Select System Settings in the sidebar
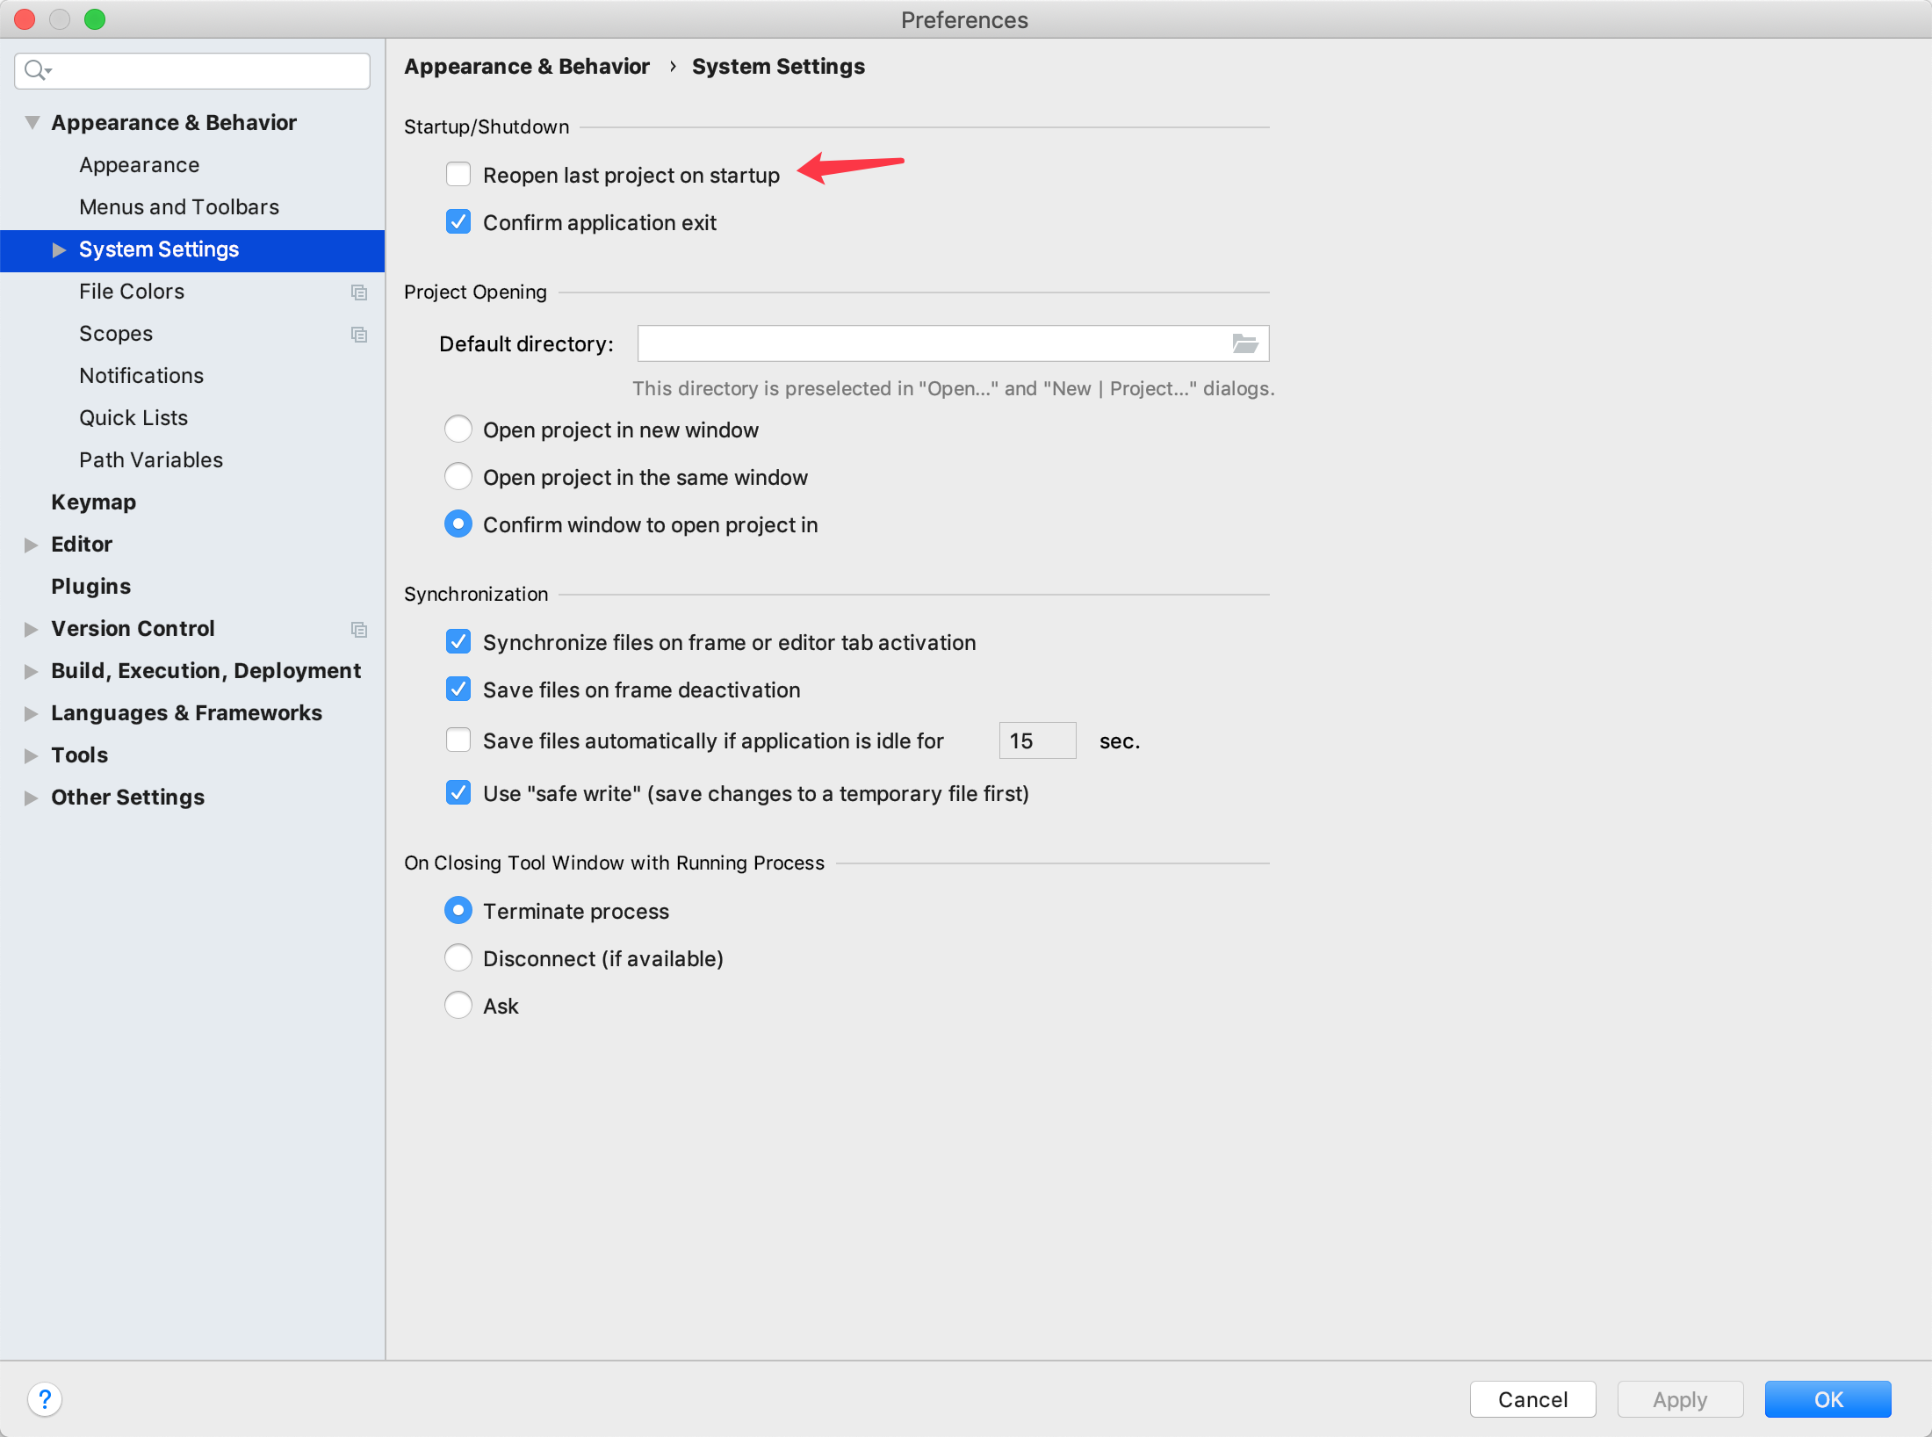This screenshot has height=1437, width=1932. click(x=192, y=250)
